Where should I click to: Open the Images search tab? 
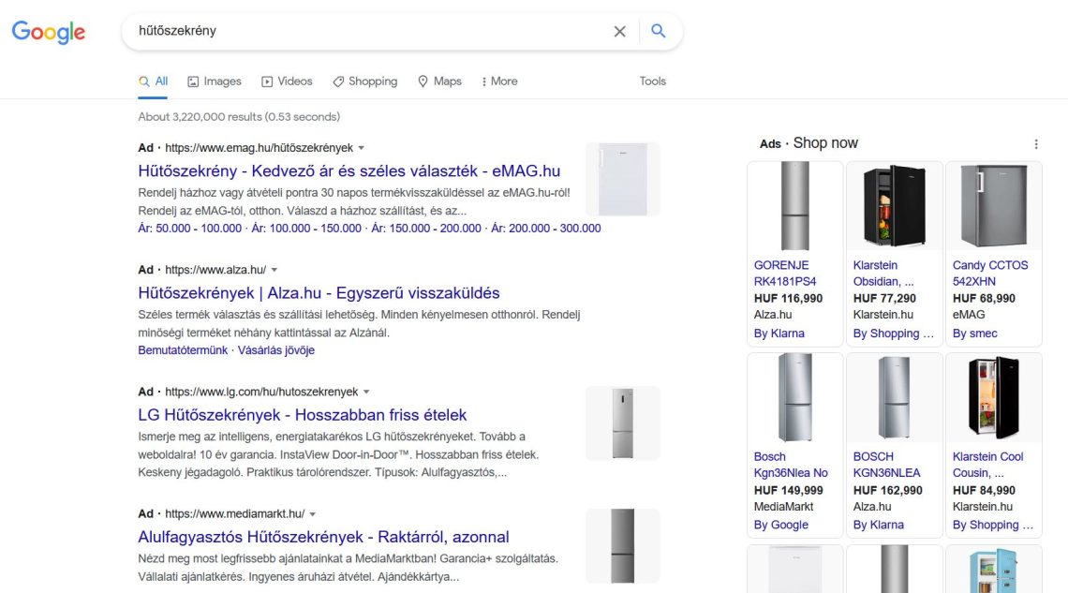click(x=215, y=82)
